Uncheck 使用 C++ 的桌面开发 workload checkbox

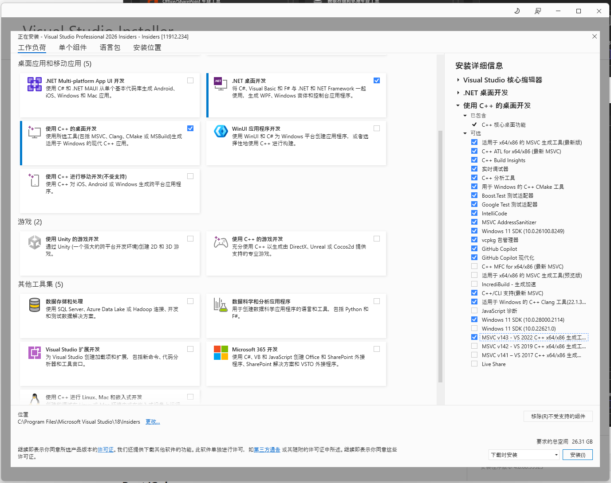[190, 129]
